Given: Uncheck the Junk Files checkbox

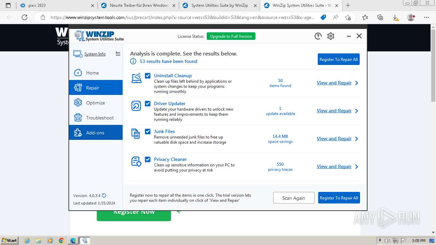Looking at the screenshot, I should [x=148, y=131].
